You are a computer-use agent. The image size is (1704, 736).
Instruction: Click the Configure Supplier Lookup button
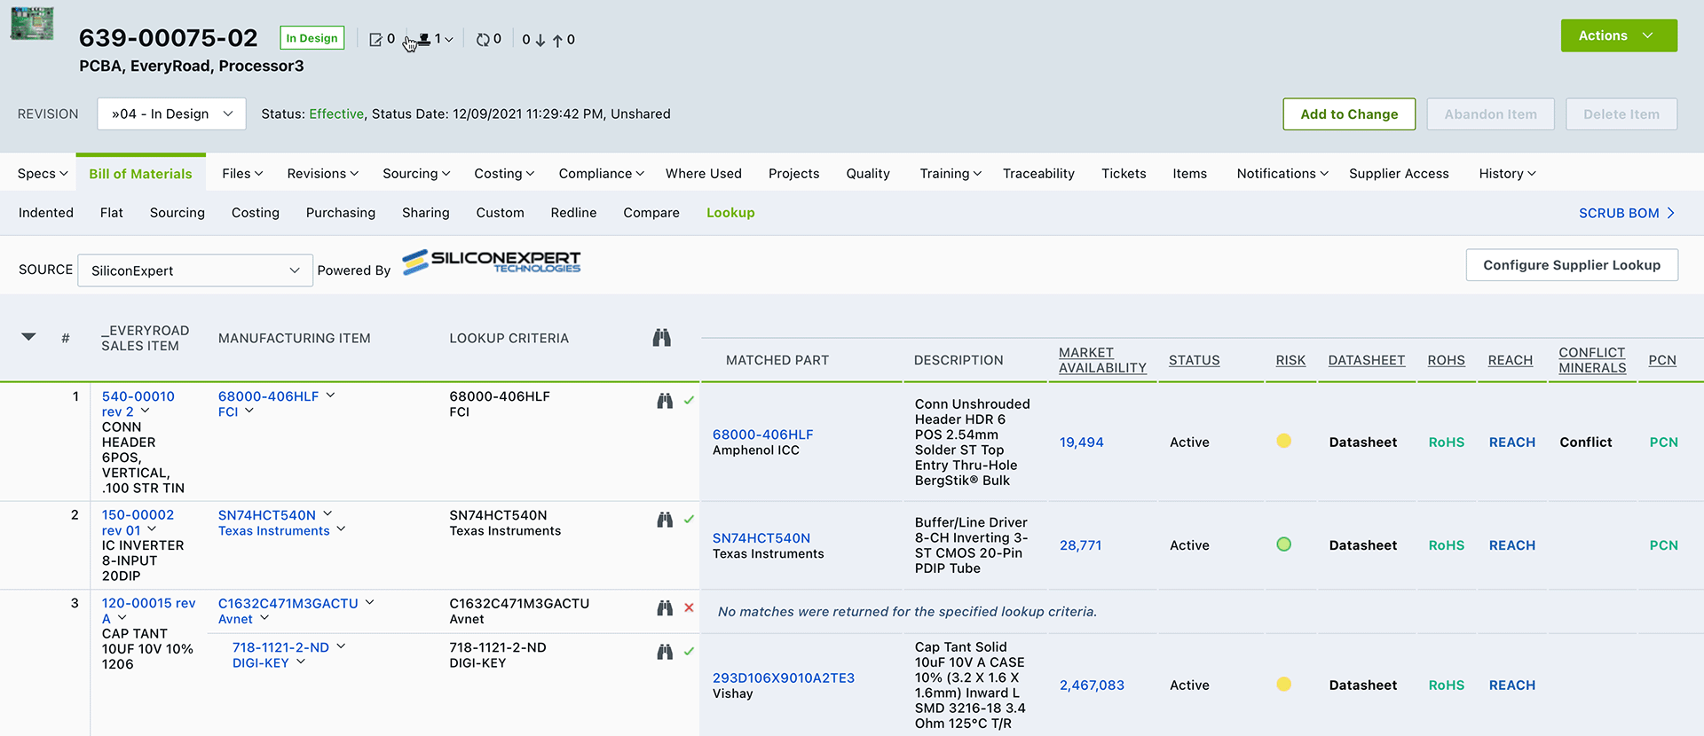pos(1572,265)
